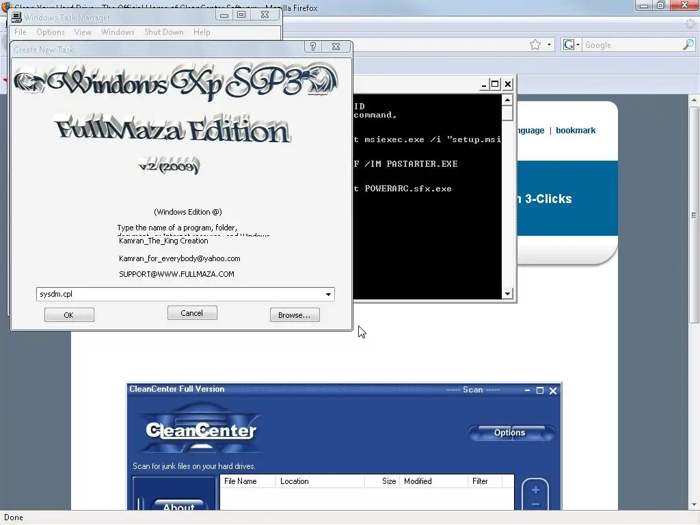The height and width of the screenshot is (525, 700).
Task: Bookmark page with Firefox star icon
Action: (535, 44)
